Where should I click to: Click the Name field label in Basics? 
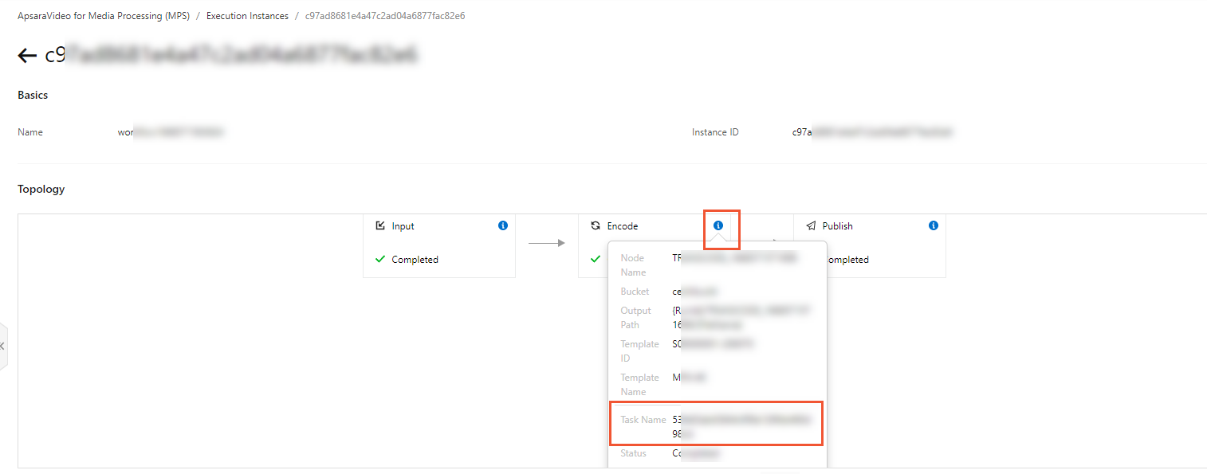click(x=30, y=132)
